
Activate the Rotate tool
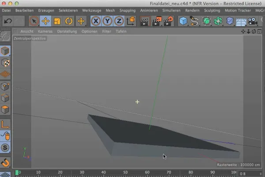(x=68, y=21)
